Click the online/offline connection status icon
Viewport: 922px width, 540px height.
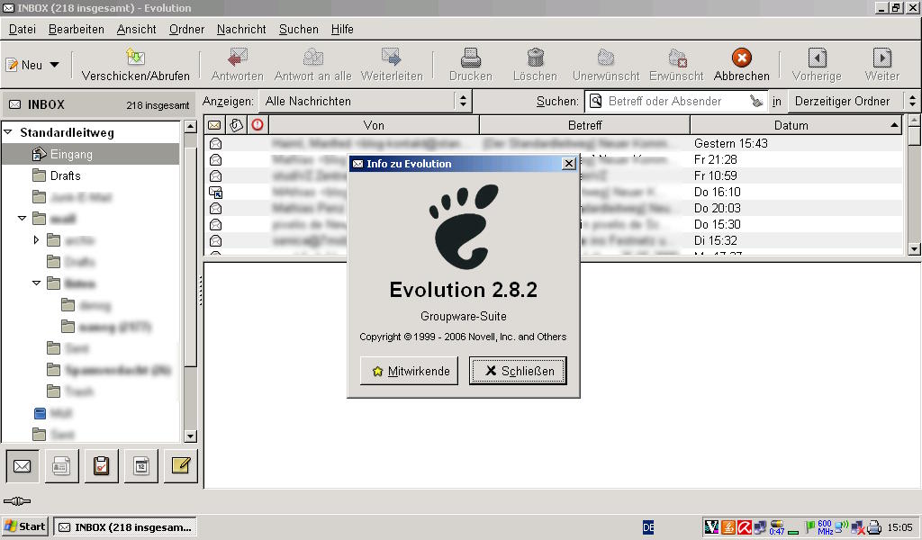click(x=17, y=501)
